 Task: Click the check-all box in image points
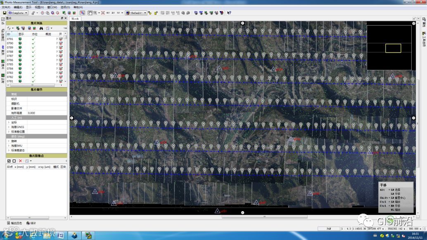9,161
